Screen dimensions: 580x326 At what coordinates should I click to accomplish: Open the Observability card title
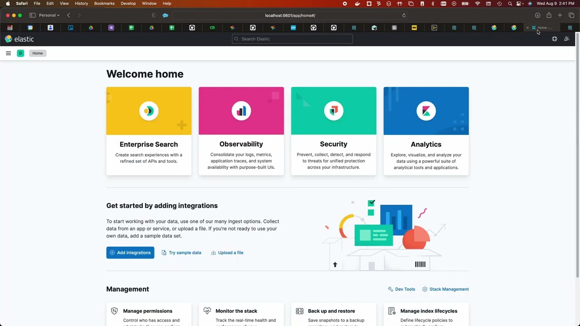coord(241,144)
